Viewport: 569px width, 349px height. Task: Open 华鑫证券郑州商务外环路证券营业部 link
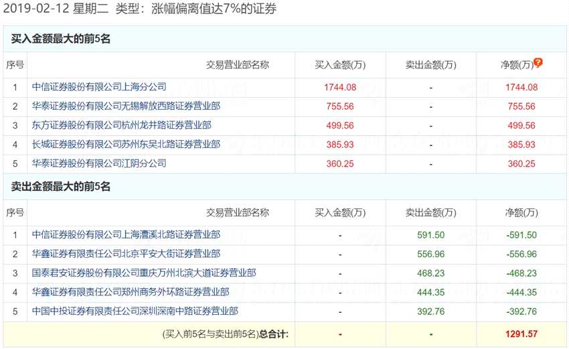[131, 292]
